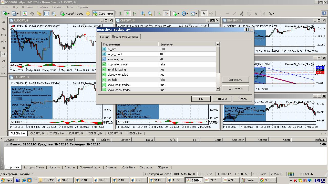Select the arrow cursor tool

pyautogui.click(x=204, y=14)
